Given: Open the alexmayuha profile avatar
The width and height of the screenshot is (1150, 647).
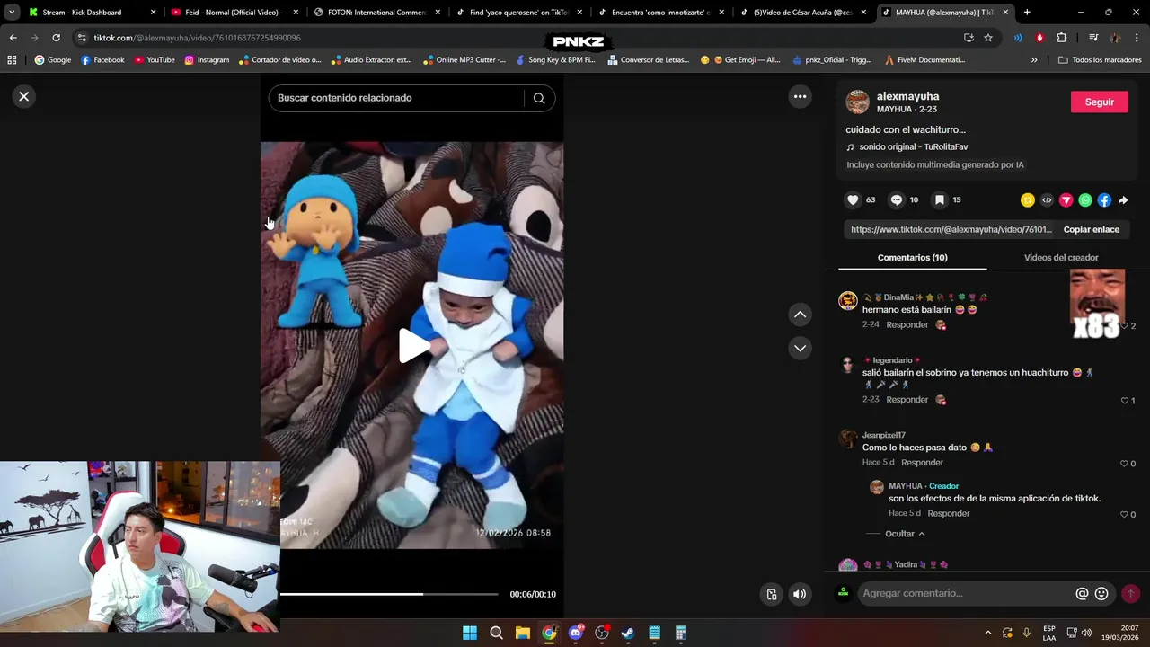Looking at the screenshot, I should coord(858,102).
